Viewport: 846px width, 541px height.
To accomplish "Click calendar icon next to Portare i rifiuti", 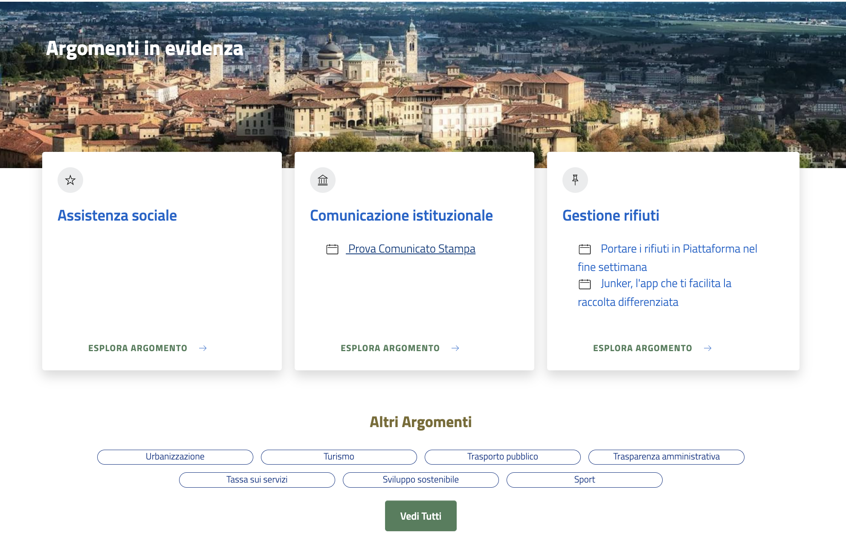I will click(x=585, y=249).
